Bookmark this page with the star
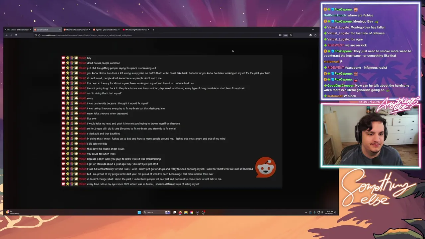The image size is (425, 239). (x=291, y=35)
